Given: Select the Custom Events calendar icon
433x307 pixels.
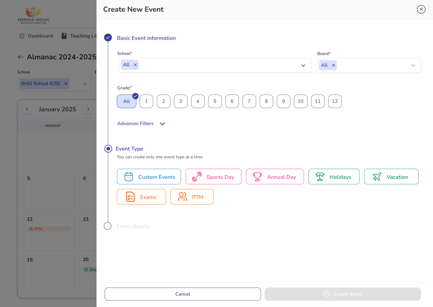Looking at the screenshot, I should pyautogui.click(x=129, y=177).
